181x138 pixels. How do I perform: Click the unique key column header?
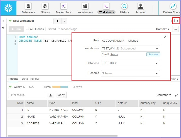pos(170,103)
